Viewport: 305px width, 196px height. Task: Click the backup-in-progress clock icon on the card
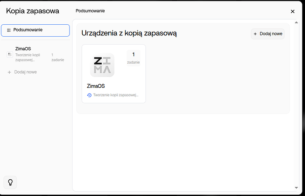tap(89, 95)
